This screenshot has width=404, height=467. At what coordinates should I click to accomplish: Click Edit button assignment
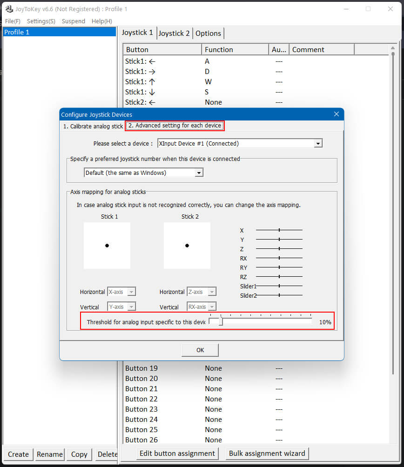coord(177,454)
